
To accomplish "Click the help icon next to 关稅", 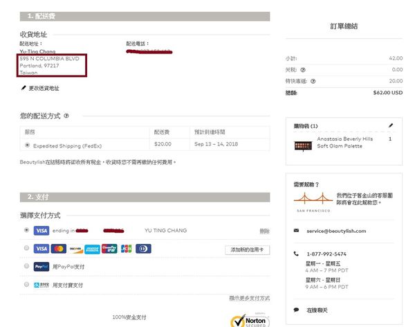I will pos(303,70).
